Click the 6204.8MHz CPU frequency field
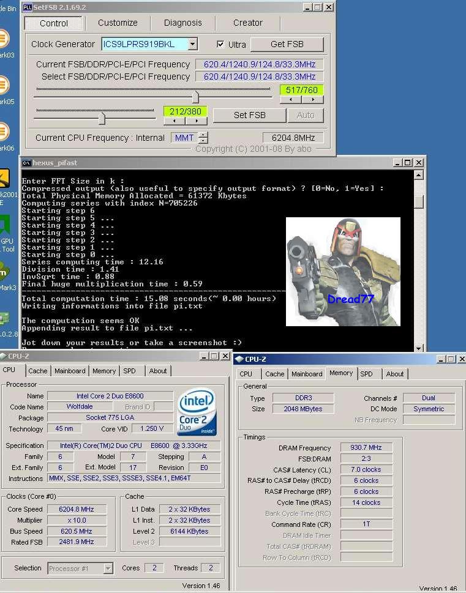Image resolution: width=466 pixels, height=593 pixels. (x=293, y=138)
